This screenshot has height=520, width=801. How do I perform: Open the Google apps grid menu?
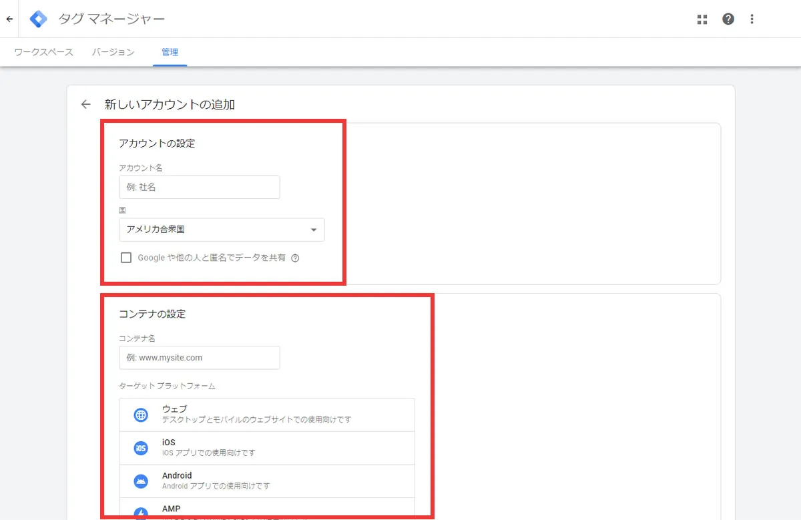tap(702, 19)
